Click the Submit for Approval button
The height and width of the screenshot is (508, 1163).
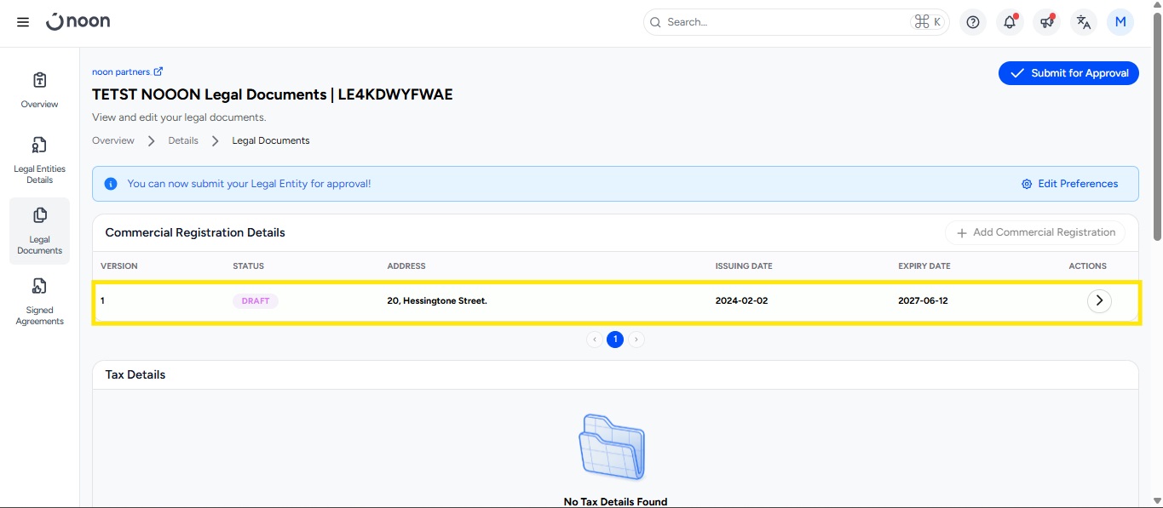(x=1068, y=73)
